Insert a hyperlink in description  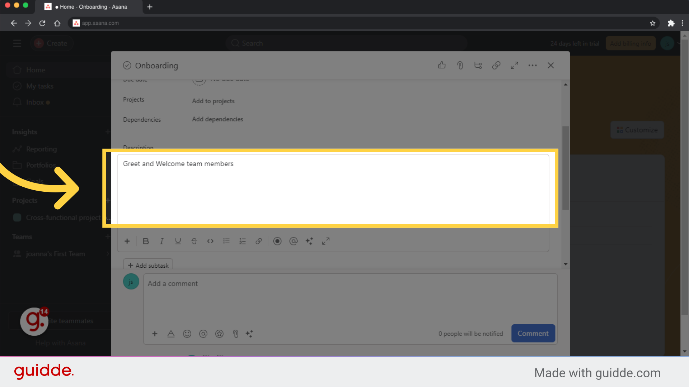[259, 241]
